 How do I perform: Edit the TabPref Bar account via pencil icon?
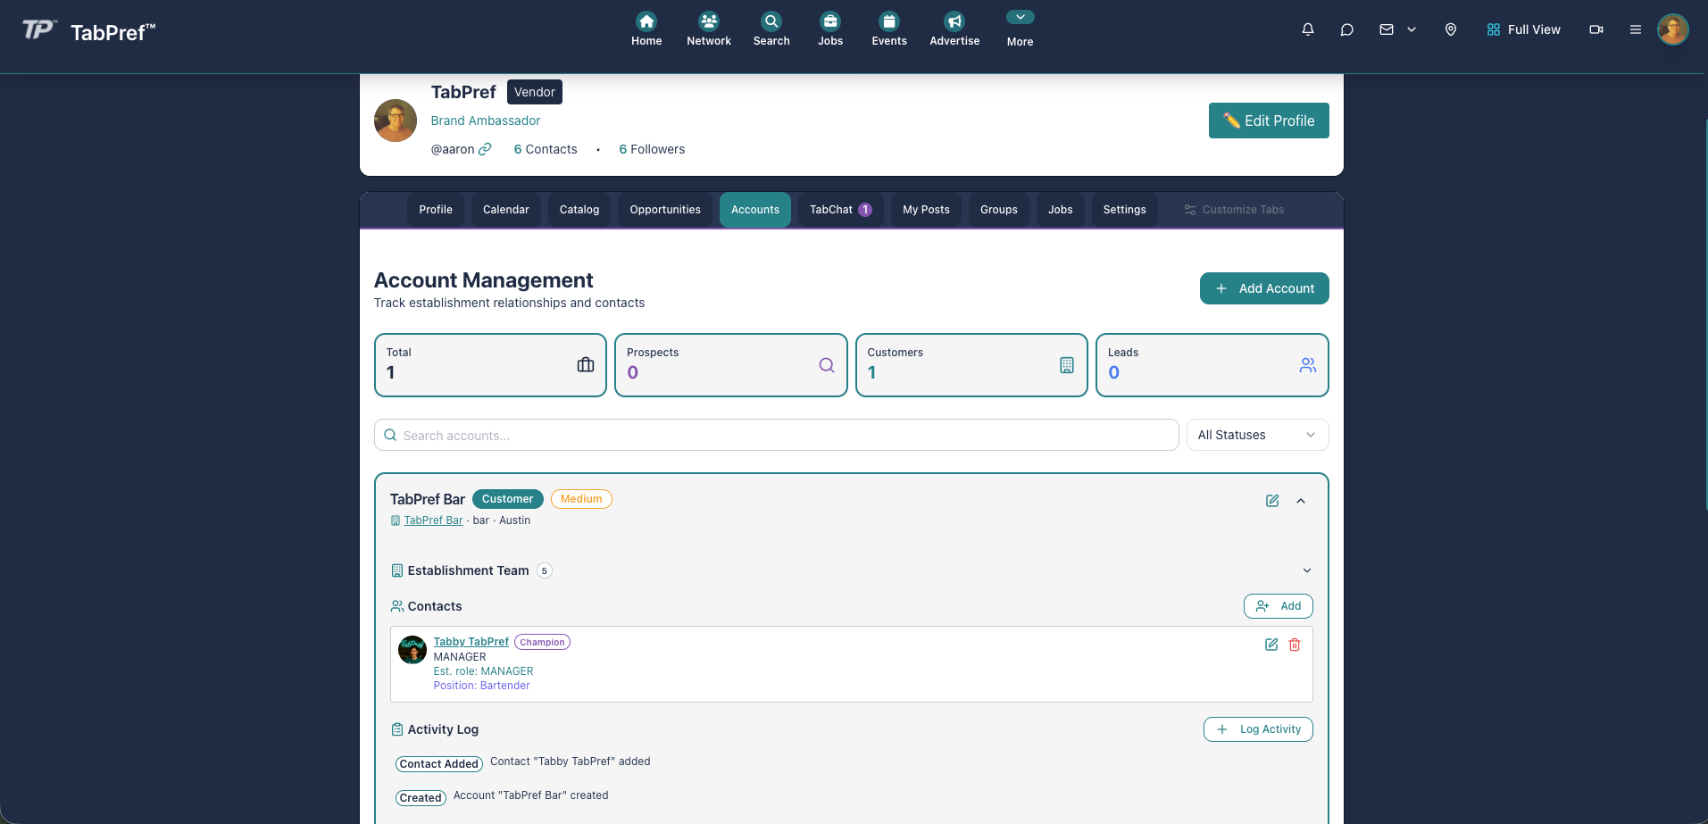pyautogui.click(x=1272, y=501)
